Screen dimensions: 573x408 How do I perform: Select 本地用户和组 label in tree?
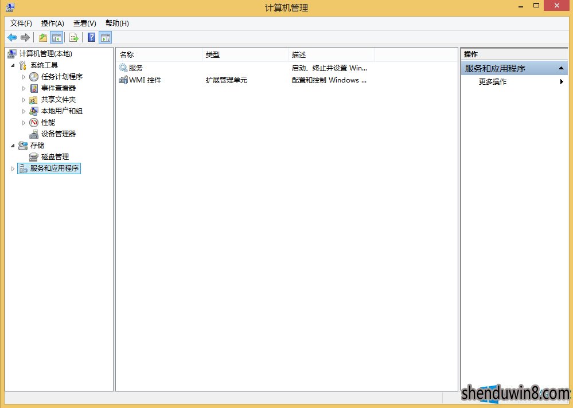click(x=62, y=111)
